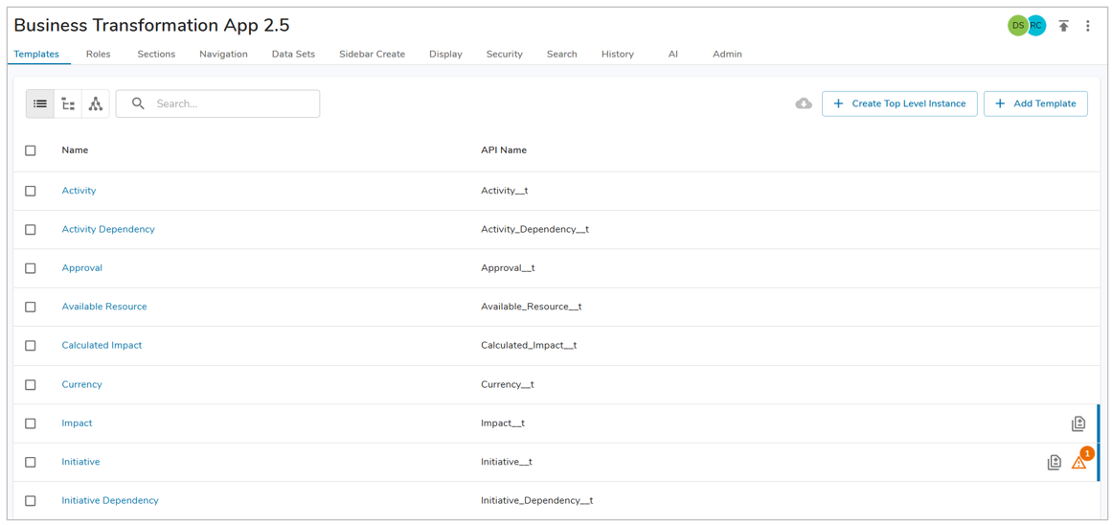Select the Currency row checkbox
This screenshot has width=1113, height=525.
pyautogui.click(x=31, y=384)
